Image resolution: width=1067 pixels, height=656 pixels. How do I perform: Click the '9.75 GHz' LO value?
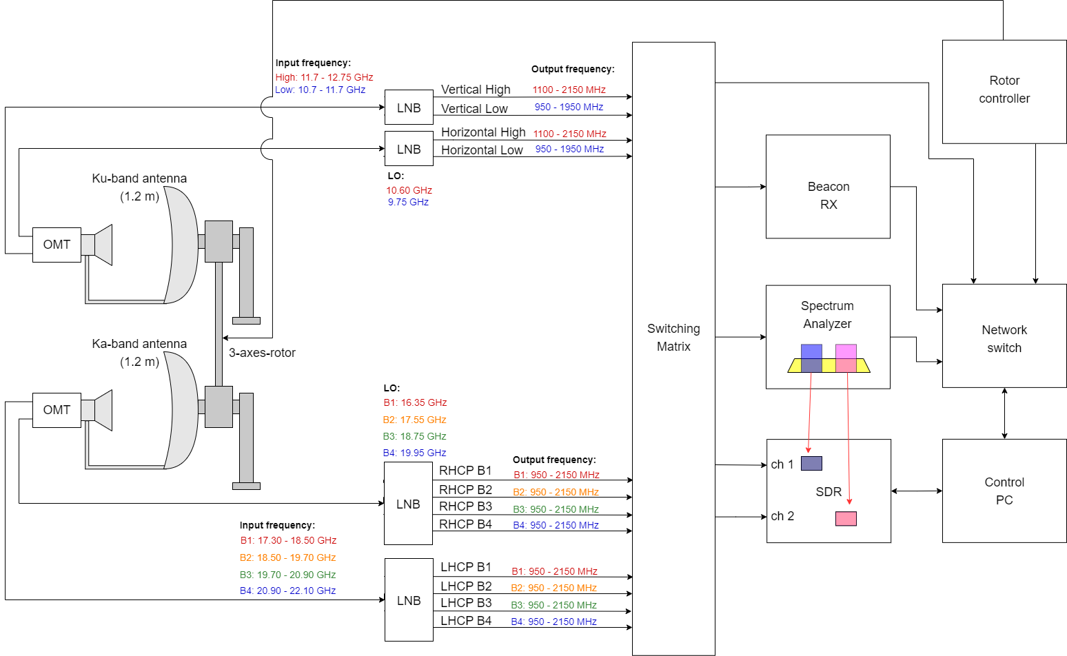tap(408, 202)
